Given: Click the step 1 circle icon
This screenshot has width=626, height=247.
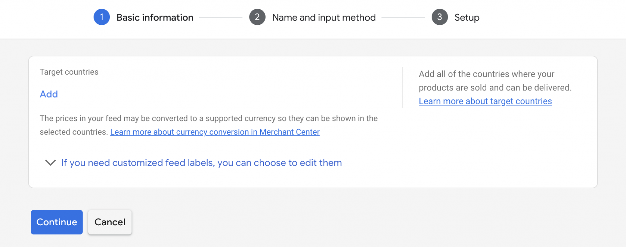Looking at the screenshot, I should click(101, 17).
